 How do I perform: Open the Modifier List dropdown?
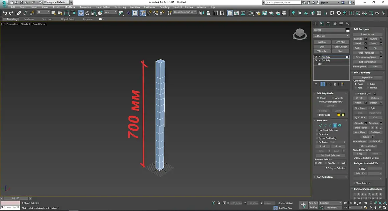point(331,36)
